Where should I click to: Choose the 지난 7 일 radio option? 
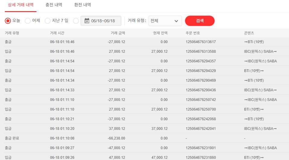coord(48,21)
